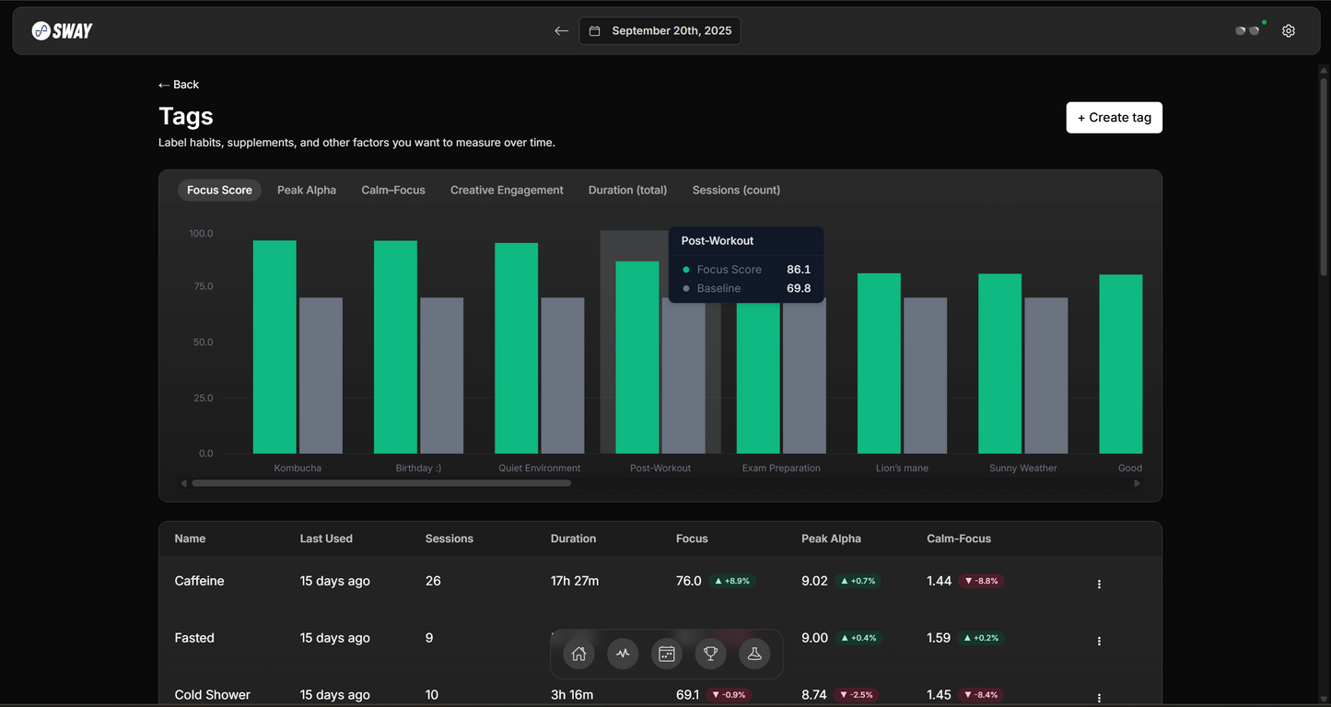
Task: Switch to the Peak Alpha tab
Action: [307, 191]
